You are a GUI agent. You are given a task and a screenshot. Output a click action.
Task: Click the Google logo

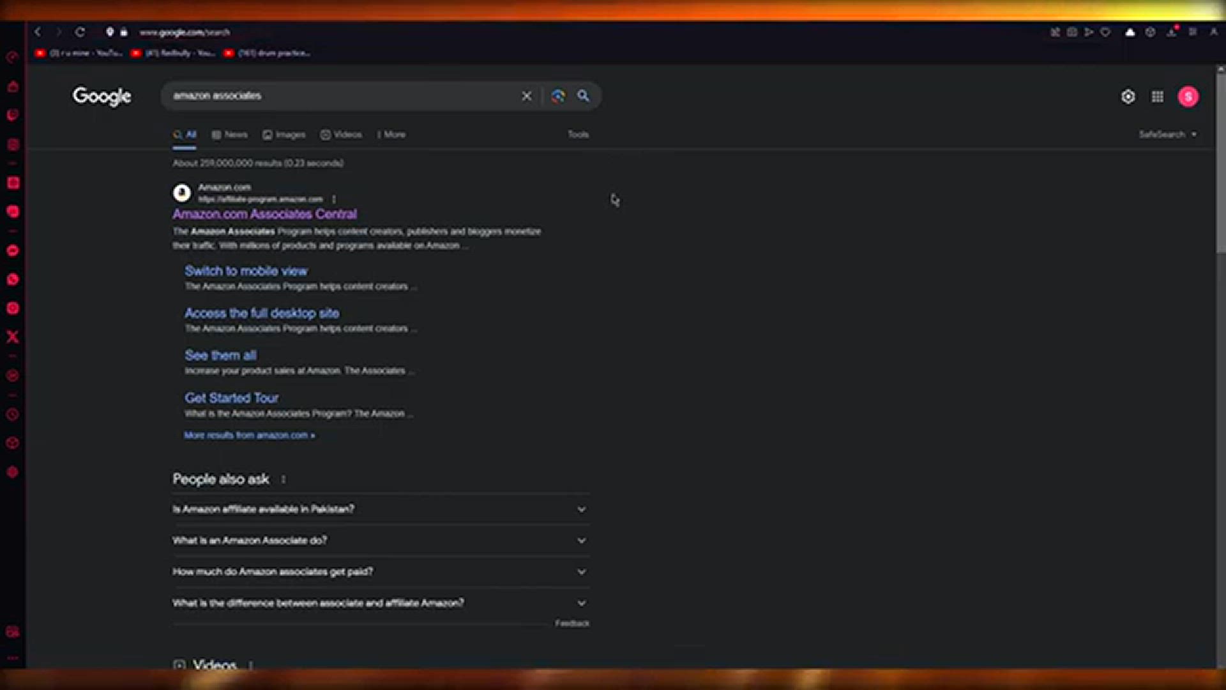(x=102, y=96)
